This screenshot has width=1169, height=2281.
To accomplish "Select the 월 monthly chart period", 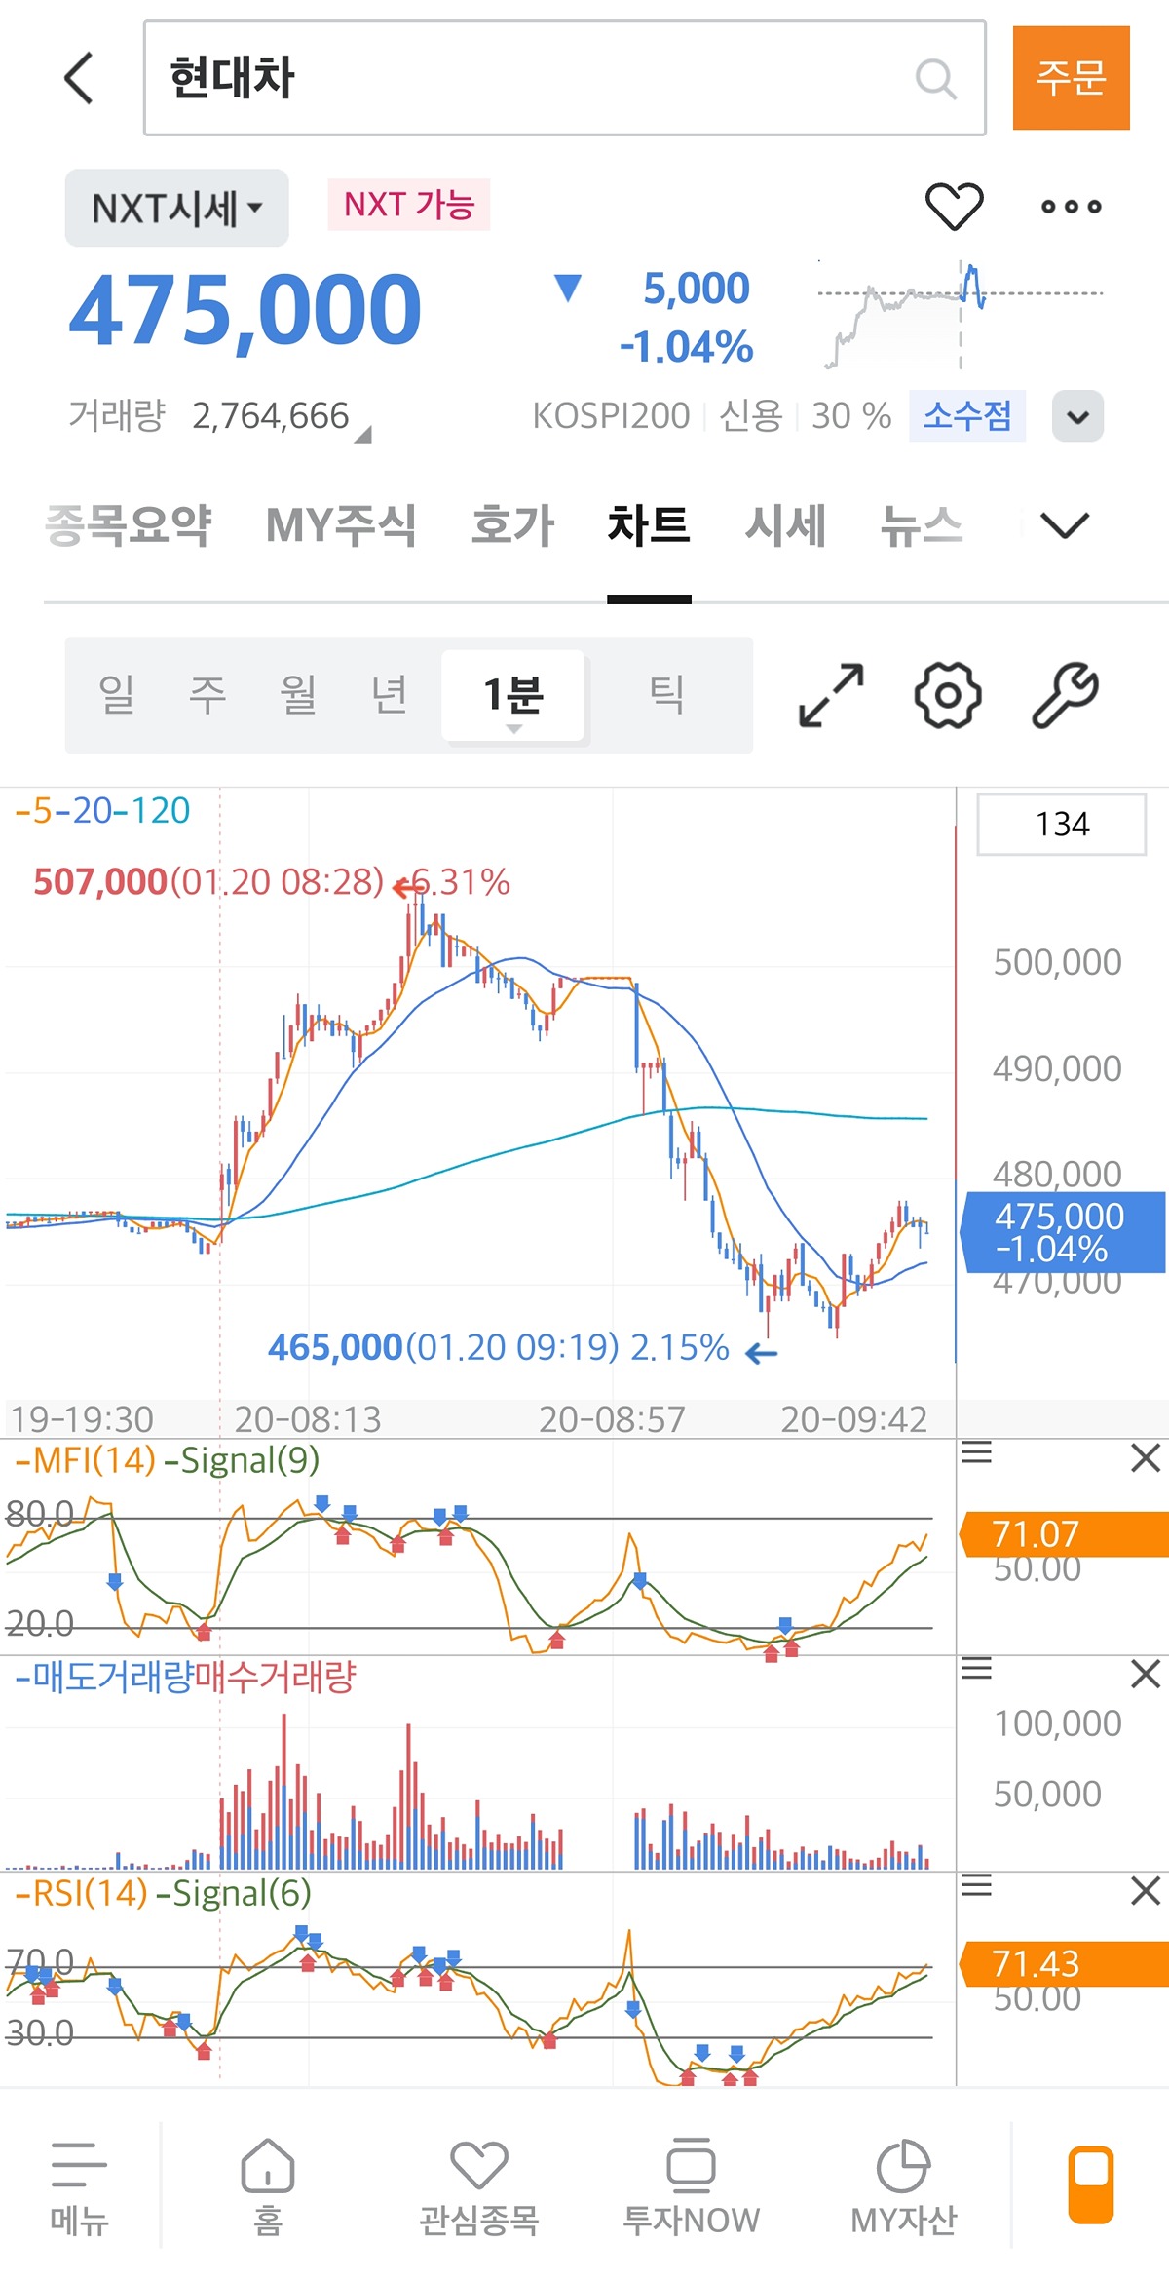I will click(298, 695).
